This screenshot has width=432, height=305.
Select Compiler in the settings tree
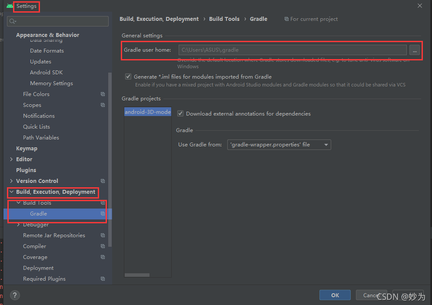click(34, 246)
